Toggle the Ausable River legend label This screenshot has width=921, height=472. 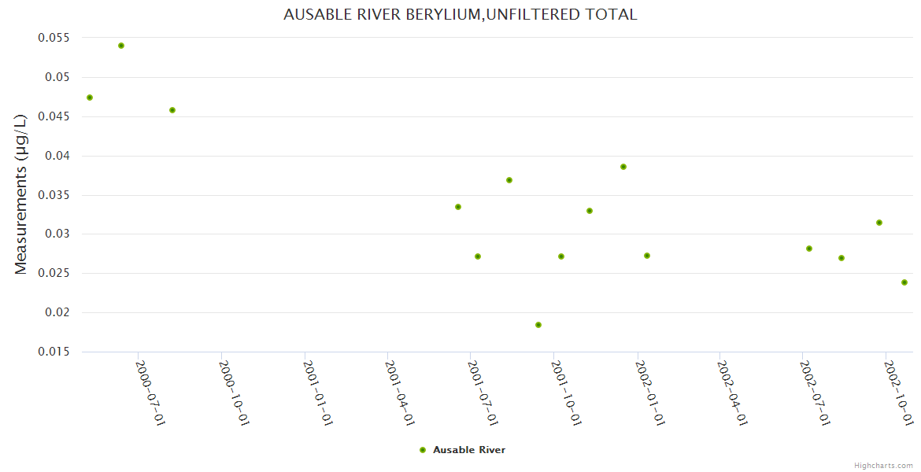[x=468, y=450]
